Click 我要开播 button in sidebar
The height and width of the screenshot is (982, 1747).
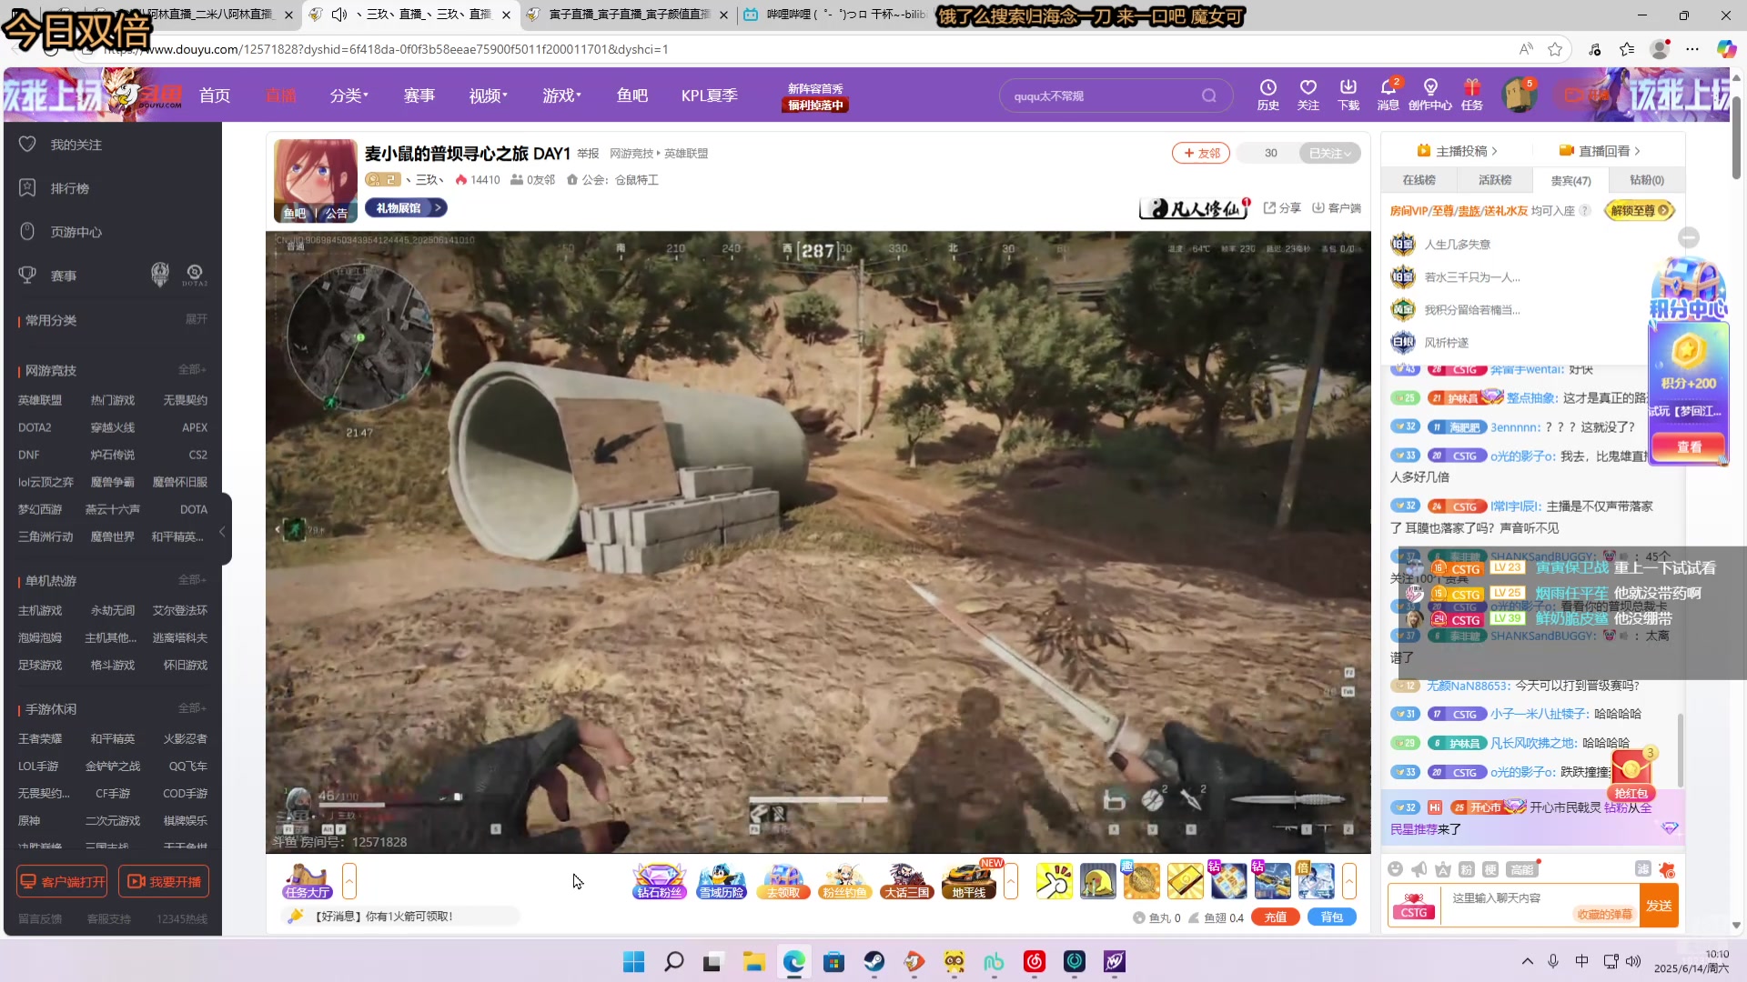[x=165, y=881]
